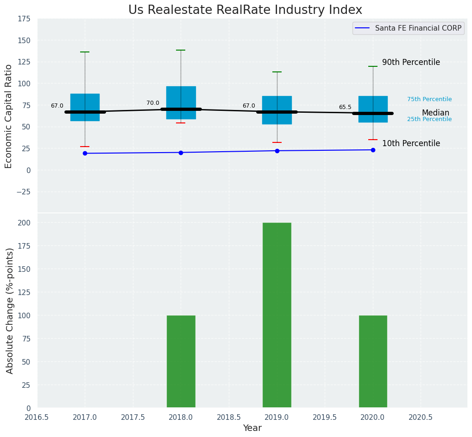472x437 pixels.
Task: Select the 2019 Santa FE blue data point
Action: (277, 151)
